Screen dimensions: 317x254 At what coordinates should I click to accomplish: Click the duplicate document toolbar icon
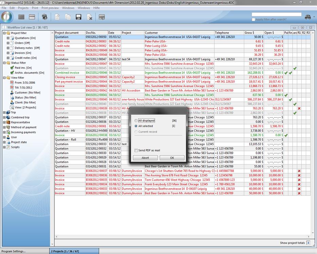(x=68, y=17)
